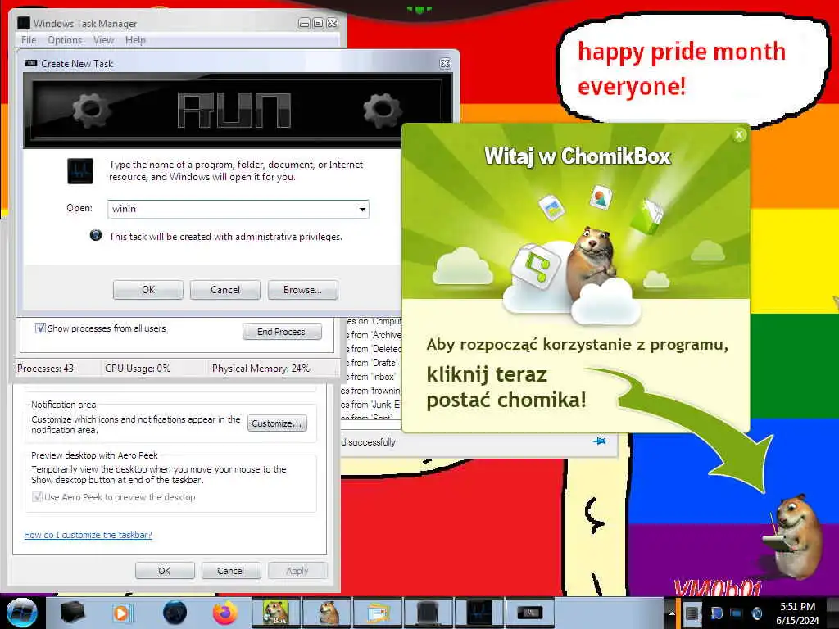
Task: Click OK in Taskbar properties dialog
Action: coord(165,571)
